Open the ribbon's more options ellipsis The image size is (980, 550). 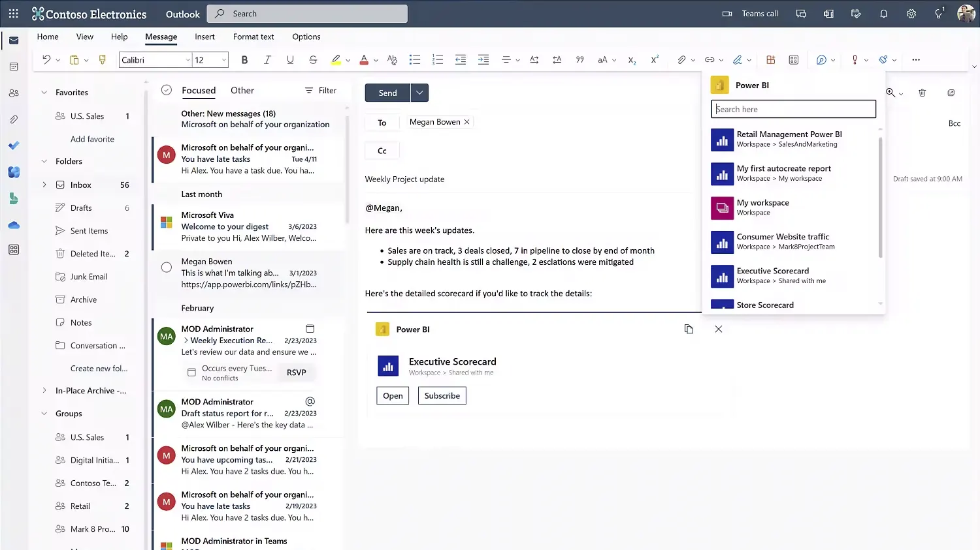coord(916,59)
